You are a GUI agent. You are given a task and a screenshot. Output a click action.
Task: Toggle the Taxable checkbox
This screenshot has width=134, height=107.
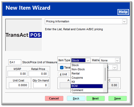click(x=62, y=67)
